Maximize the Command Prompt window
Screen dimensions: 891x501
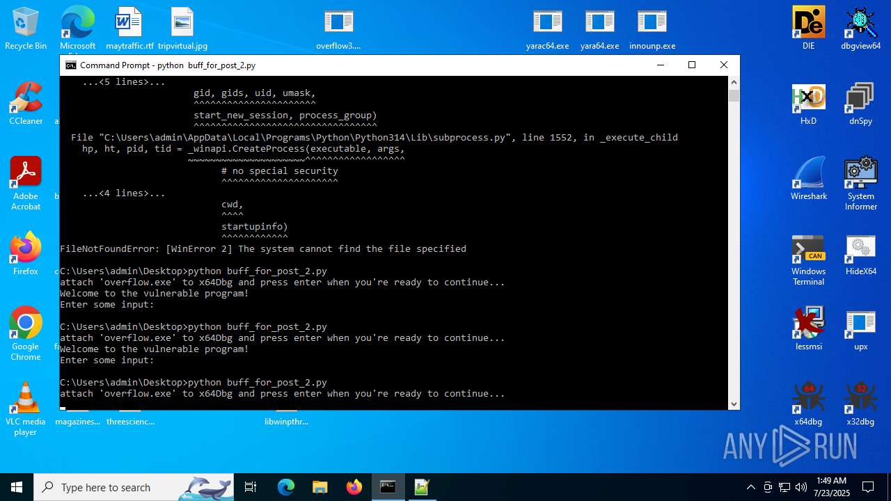(692, 65)
